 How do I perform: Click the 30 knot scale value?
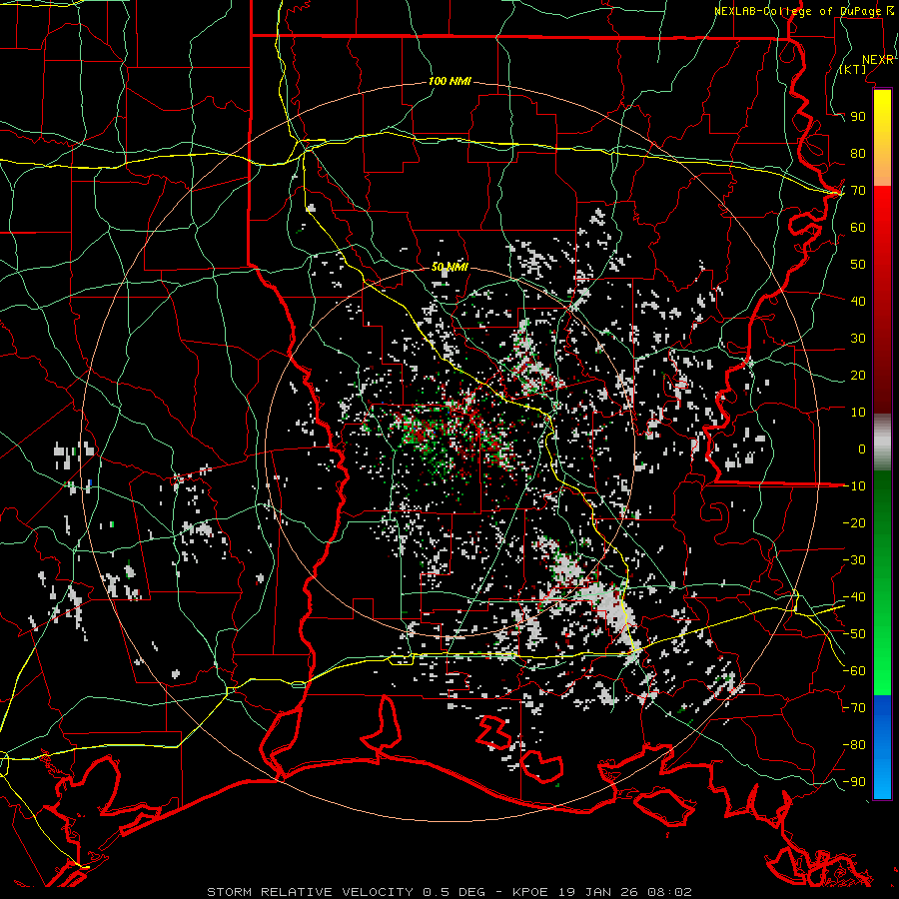point(858,339)
